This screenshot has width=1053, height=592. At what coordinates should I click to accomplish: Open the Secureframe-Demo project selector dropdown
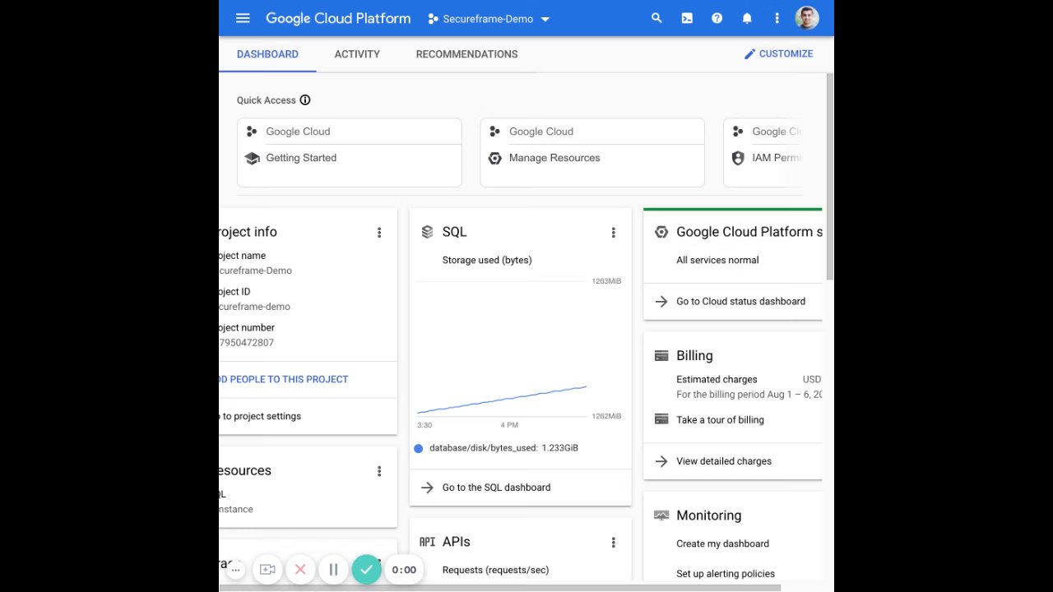coord(489,19)
